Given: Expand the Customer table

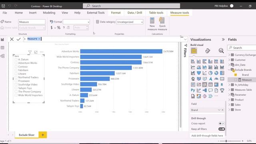Looking at the screenshot, I should pyautogui.click(x=229, y=60).
